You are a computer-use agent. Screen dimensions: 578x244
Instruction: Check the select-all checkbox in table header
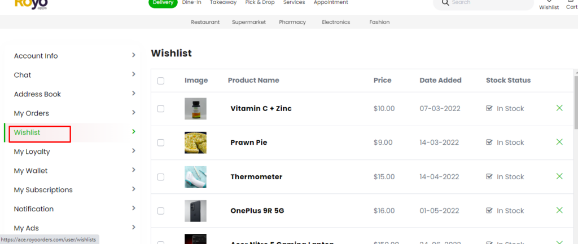(x=161, y=81)
